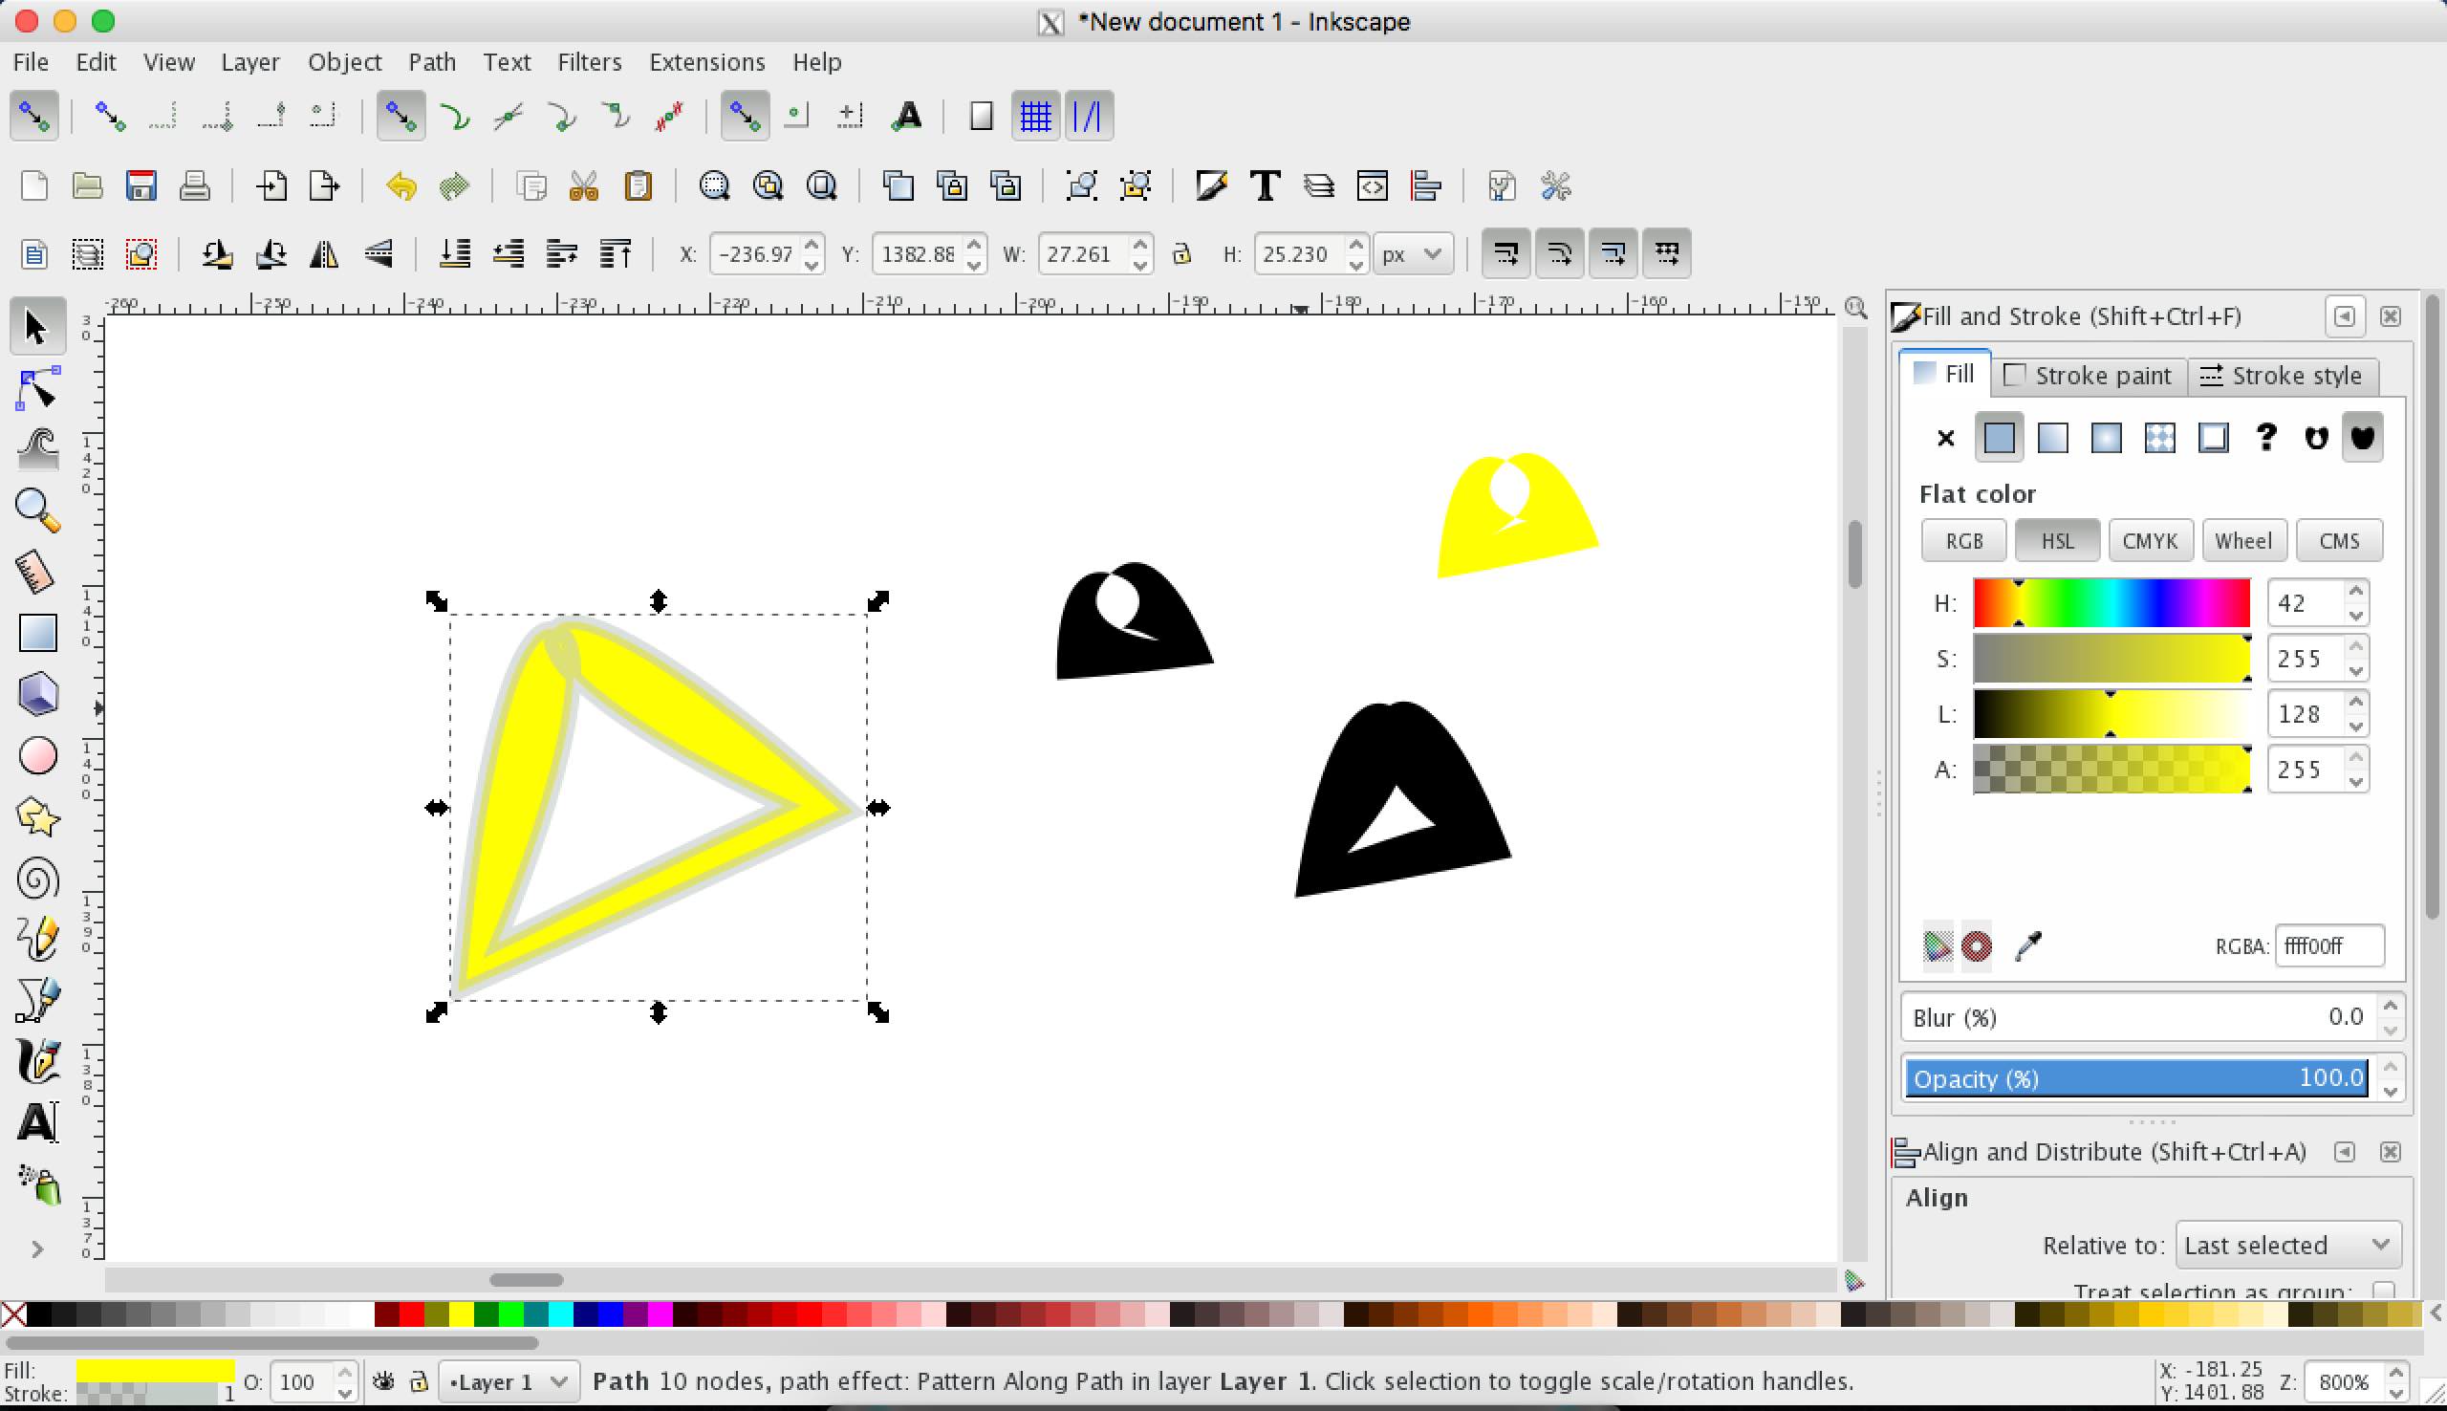
Task: Open the Relative to dropdown
Action: (2286, 1245)
